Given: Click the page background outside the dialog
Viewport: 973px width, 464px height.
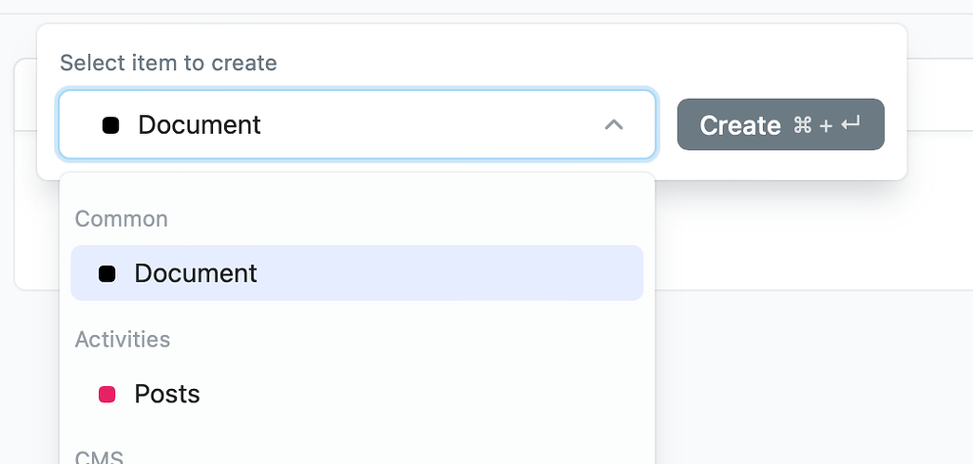Looking at the screenshot, I should pyautogui.click(x=808, y=380).
